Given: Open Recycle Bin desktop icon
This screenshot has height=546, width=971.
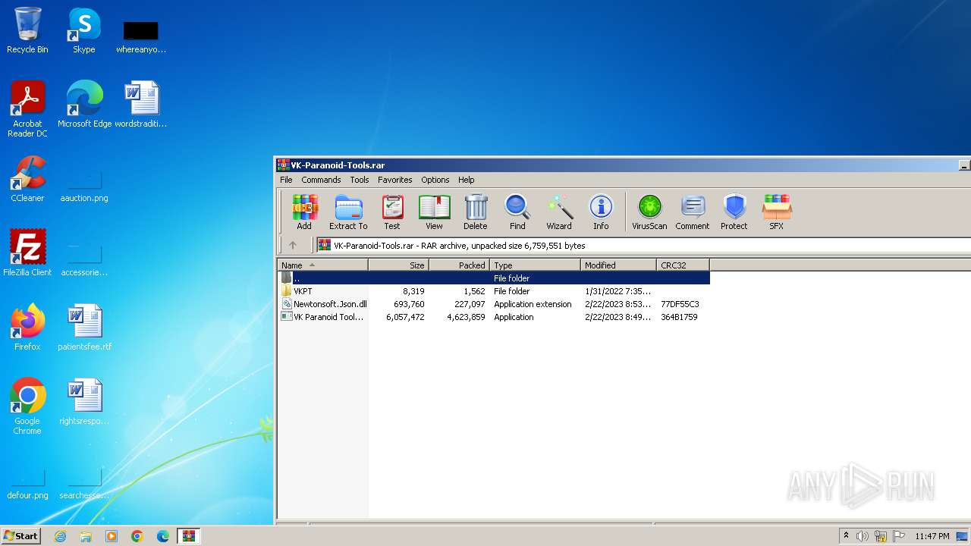Looking at the screenshot, I should 27,30.
